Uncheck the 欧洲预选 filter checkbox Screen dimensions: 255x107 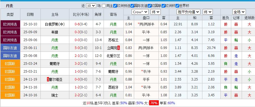point(115,6)
